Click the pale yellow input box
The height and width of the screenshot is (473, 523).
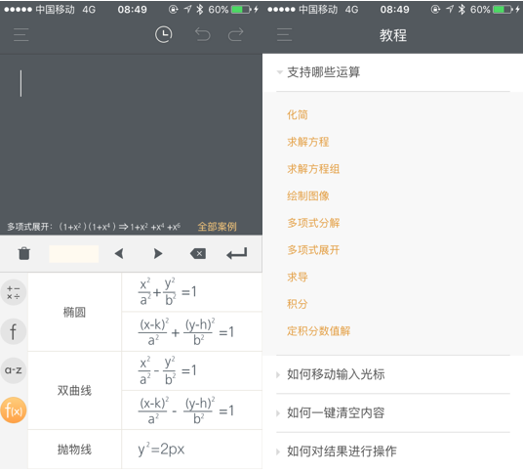tap(74, 254)
